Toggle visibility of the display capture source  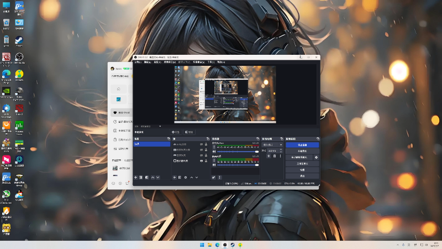pos(201,160)
